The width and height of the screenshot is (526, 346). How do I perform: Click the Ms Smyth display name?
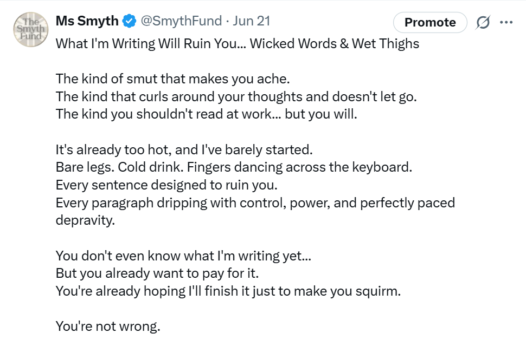click(87, 21)
